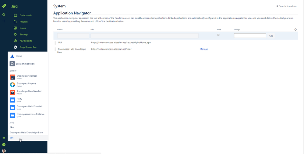Image resolution: width=304 pixels, height=154 pixels.
Task: Go to Home in the app switcher
Action: (19, 56)
